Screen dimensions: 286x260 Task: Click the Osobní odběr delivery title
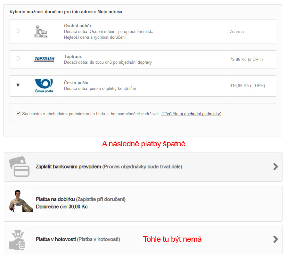click(78, 26)
